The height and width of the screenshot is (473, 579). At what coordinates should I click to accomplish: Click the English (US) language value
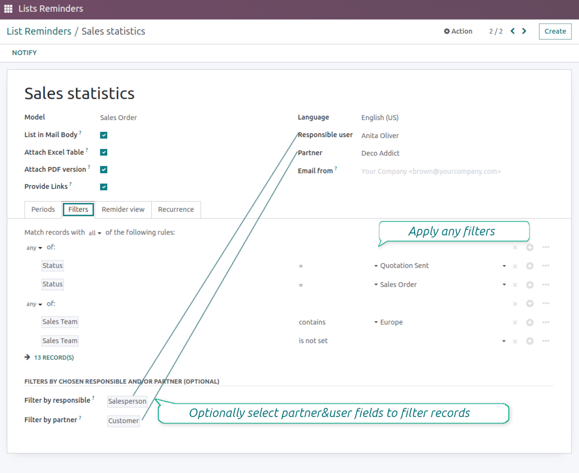tap(380, 117)
